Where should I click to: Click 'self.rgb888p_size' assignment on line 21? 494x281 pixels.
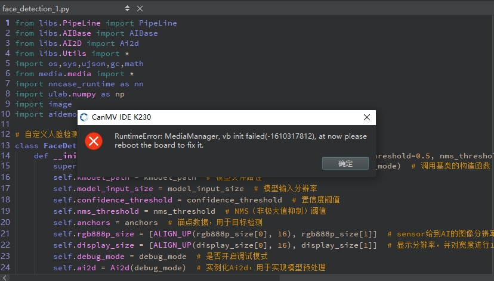coord(215,234)
